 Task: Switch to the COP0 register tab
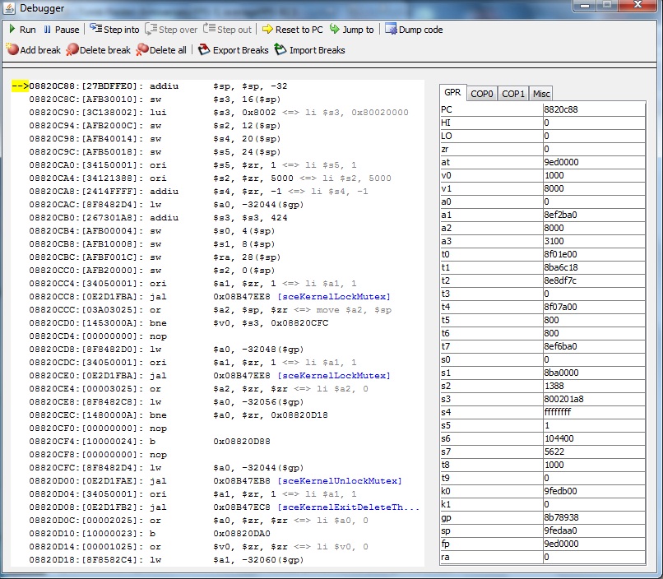[x=482, y=94]
